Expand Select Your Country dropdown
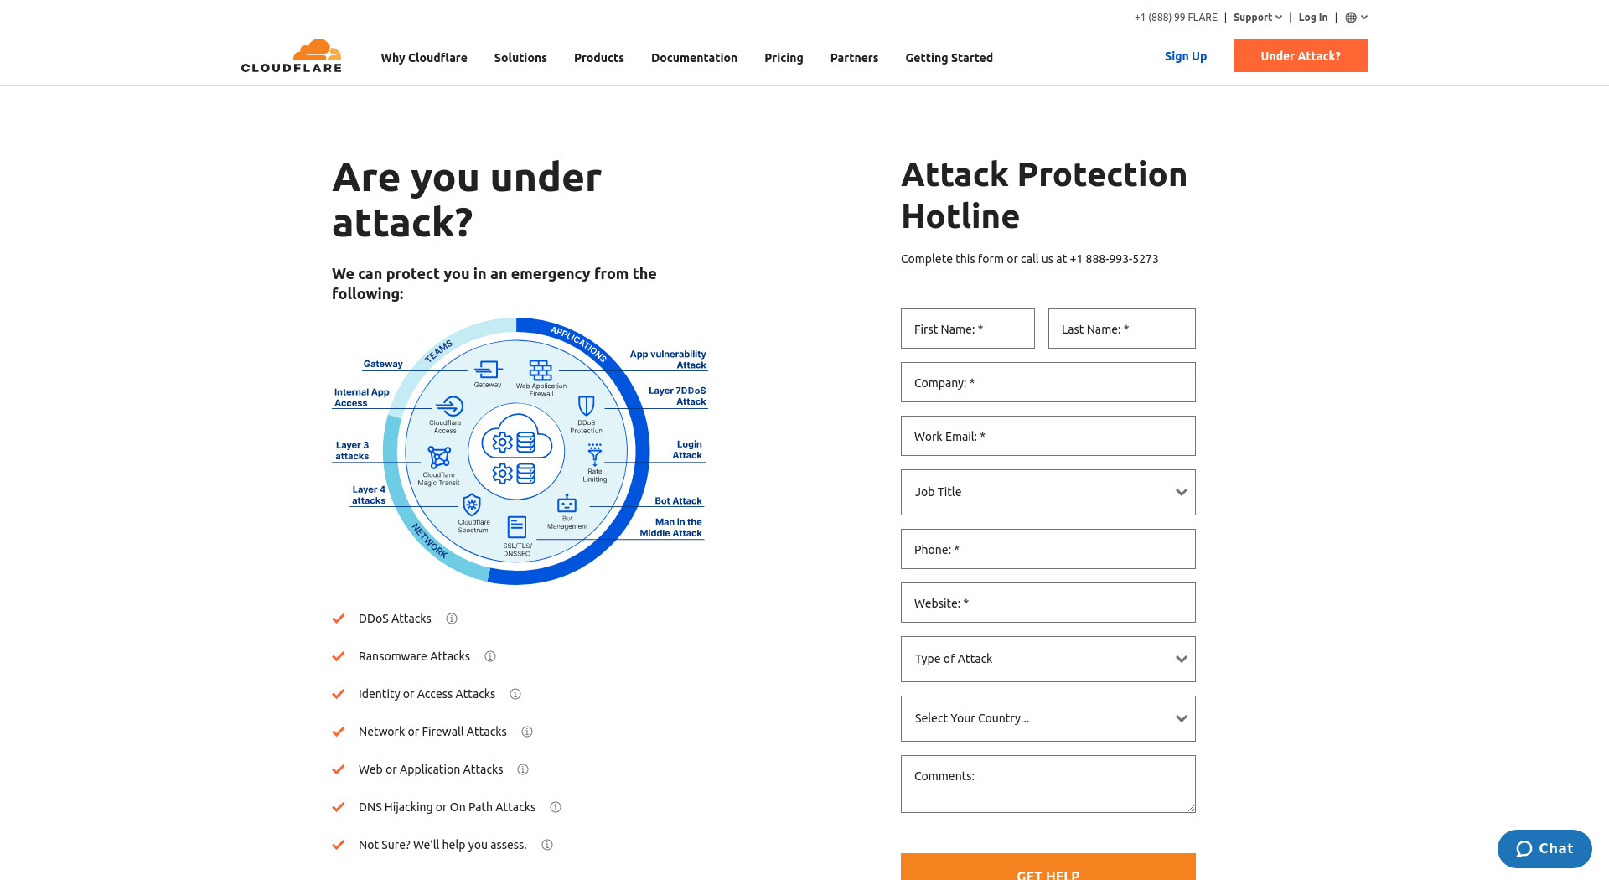The width and height of the screenshot is (1609, 880). (x=1048, y=718)
